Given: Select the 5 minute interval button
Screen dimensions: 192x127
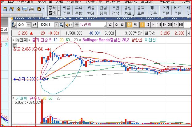Looking at the screenshot, I should pyautogui.click(x=154, y=24).
